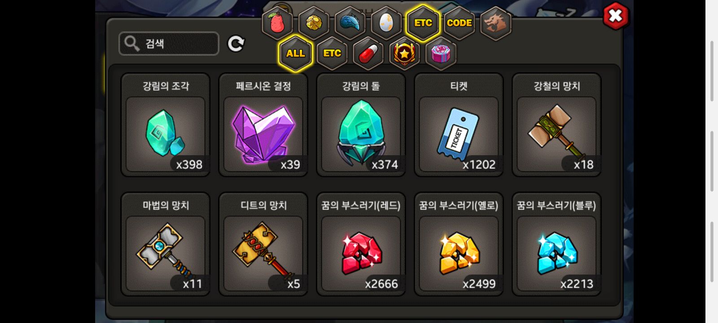Close the inventory with red X button
The image size is (718, 323).
point(616,16)
